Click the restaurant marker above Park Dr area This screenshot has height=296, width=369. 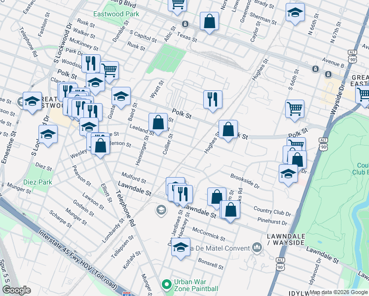point(91,64)
